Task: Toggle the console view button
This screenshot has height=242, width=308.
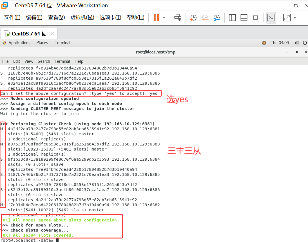Action: click(x=271, y=17)
